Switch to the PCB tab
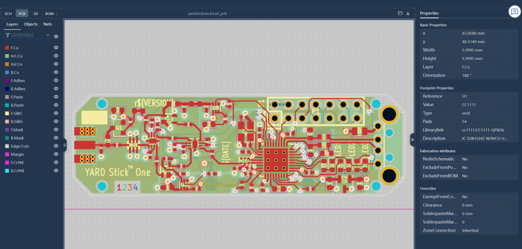 click(22, 14)
